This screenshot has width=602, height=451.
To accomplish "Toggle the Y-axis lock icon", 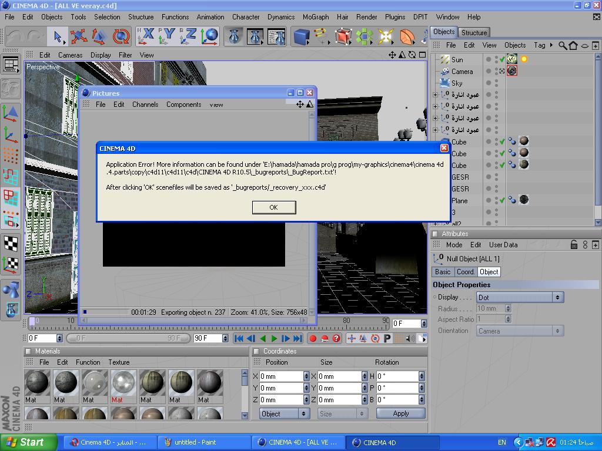I will tap(166, 36).
